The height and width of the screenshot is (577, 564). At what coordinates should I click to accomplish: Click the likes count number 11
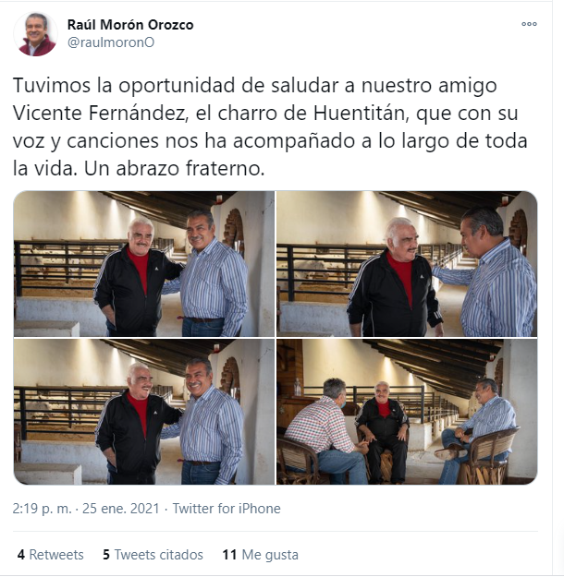point(229,555)
